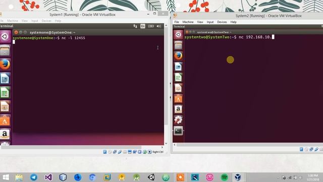Viewport: 323px width, 182px height.
Task: Open Ubuntu dash in System1 launcher
Action: (5, 36)
